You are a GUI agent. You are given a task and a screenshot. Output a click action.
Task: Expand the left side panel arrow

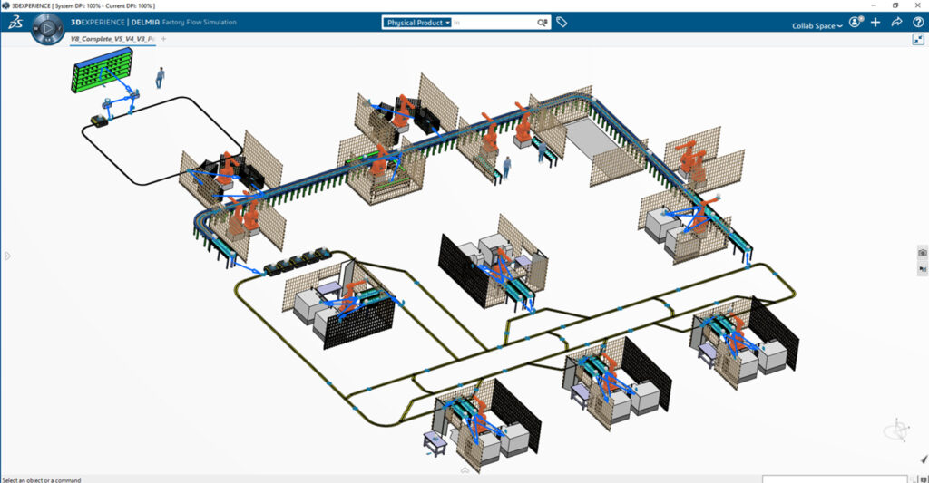click(x=6, y=256)
